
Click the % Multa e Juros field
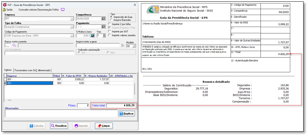tap(83, 35)
